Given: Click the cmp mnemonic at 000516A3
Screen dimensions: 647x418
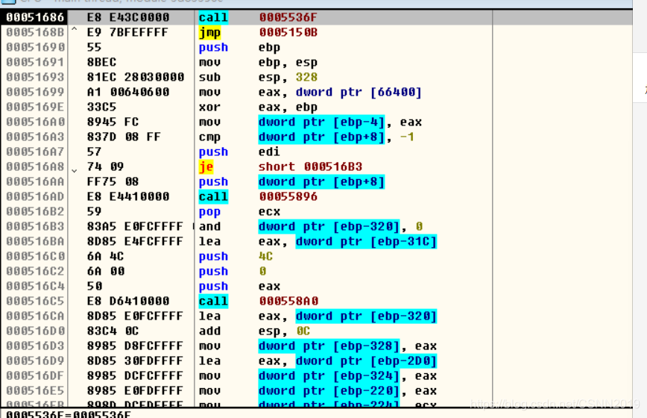Looking at the screenshot, I should coord(209,137).
